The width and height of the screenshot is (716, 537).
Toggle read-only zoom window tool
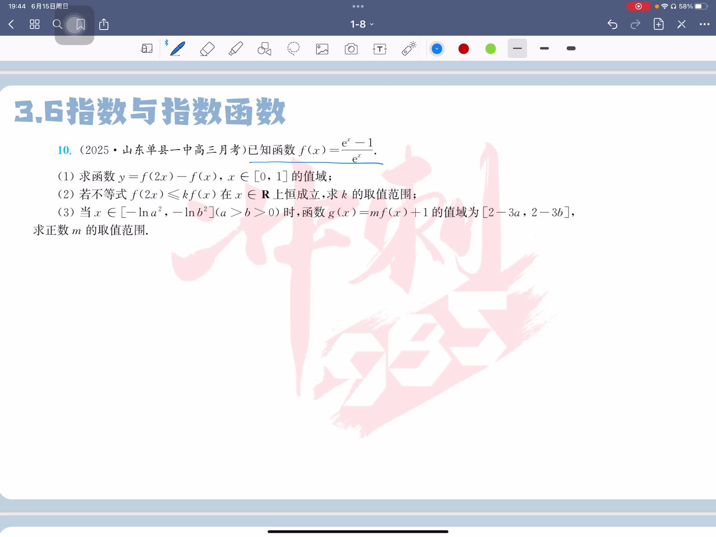click(147, 49)
